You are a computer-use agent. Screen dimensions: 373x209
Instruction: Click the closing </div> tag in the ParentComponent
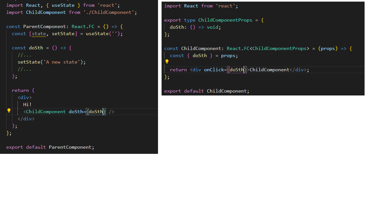[x=26, y=119]
